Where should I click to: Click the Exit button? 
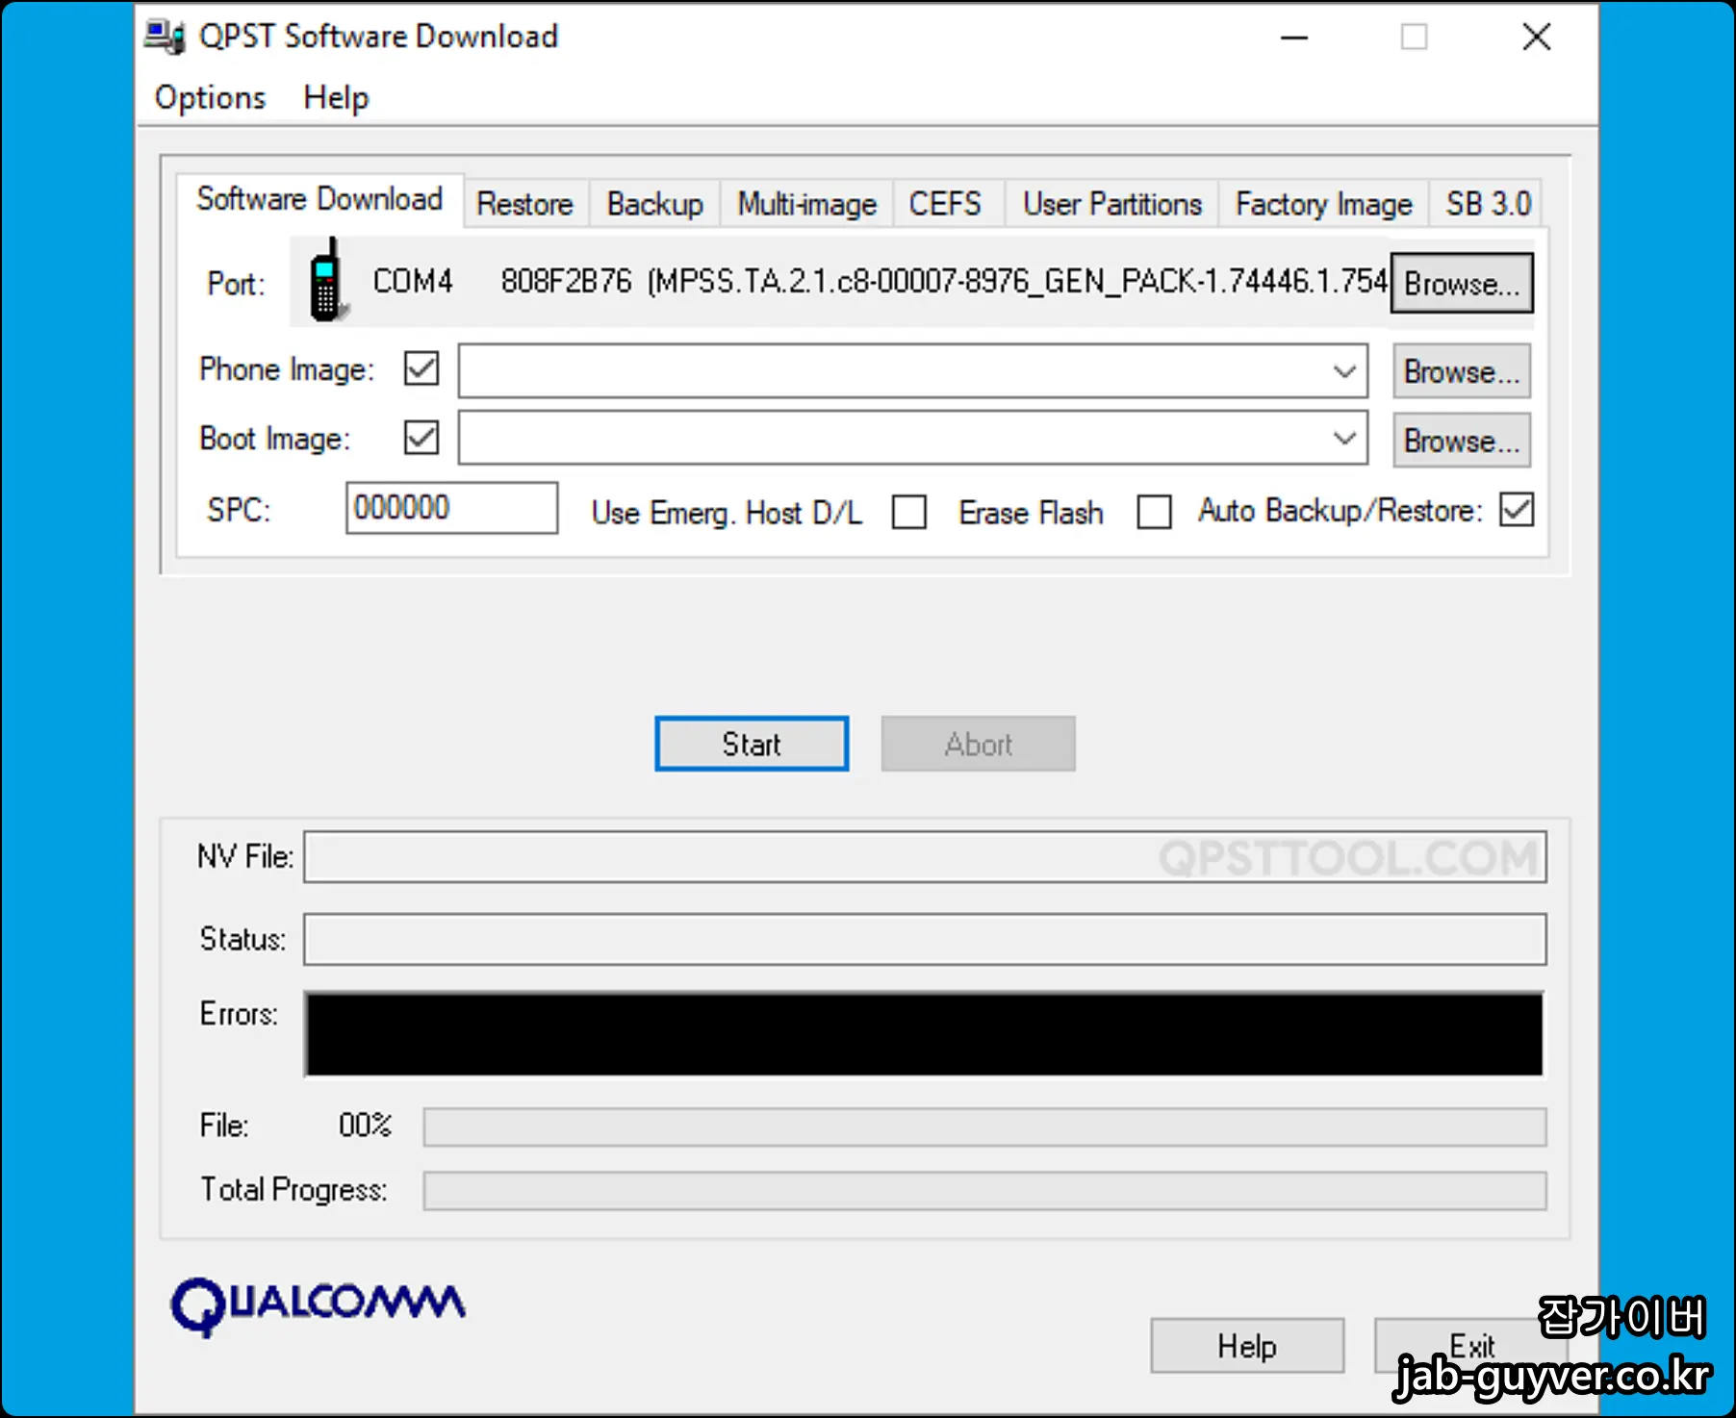pyautogui.click(x=1469, y=1346)
